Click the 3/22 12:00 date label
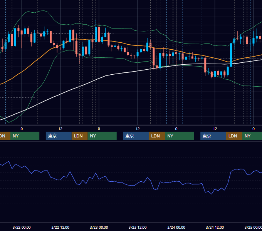 60,227
